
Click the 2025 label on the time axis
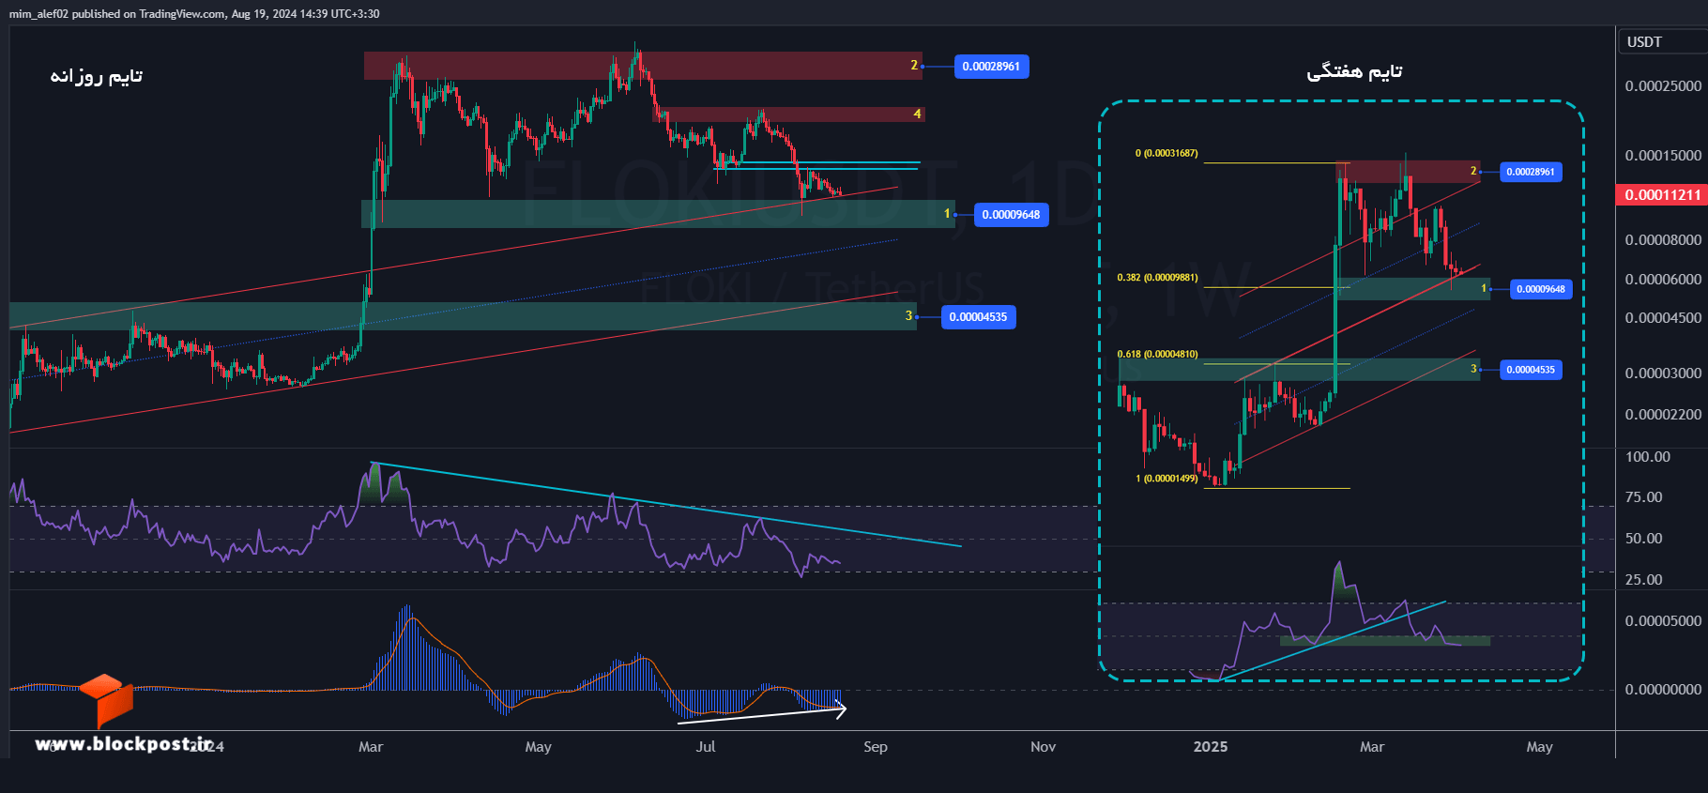click(x=1211, y=747)
